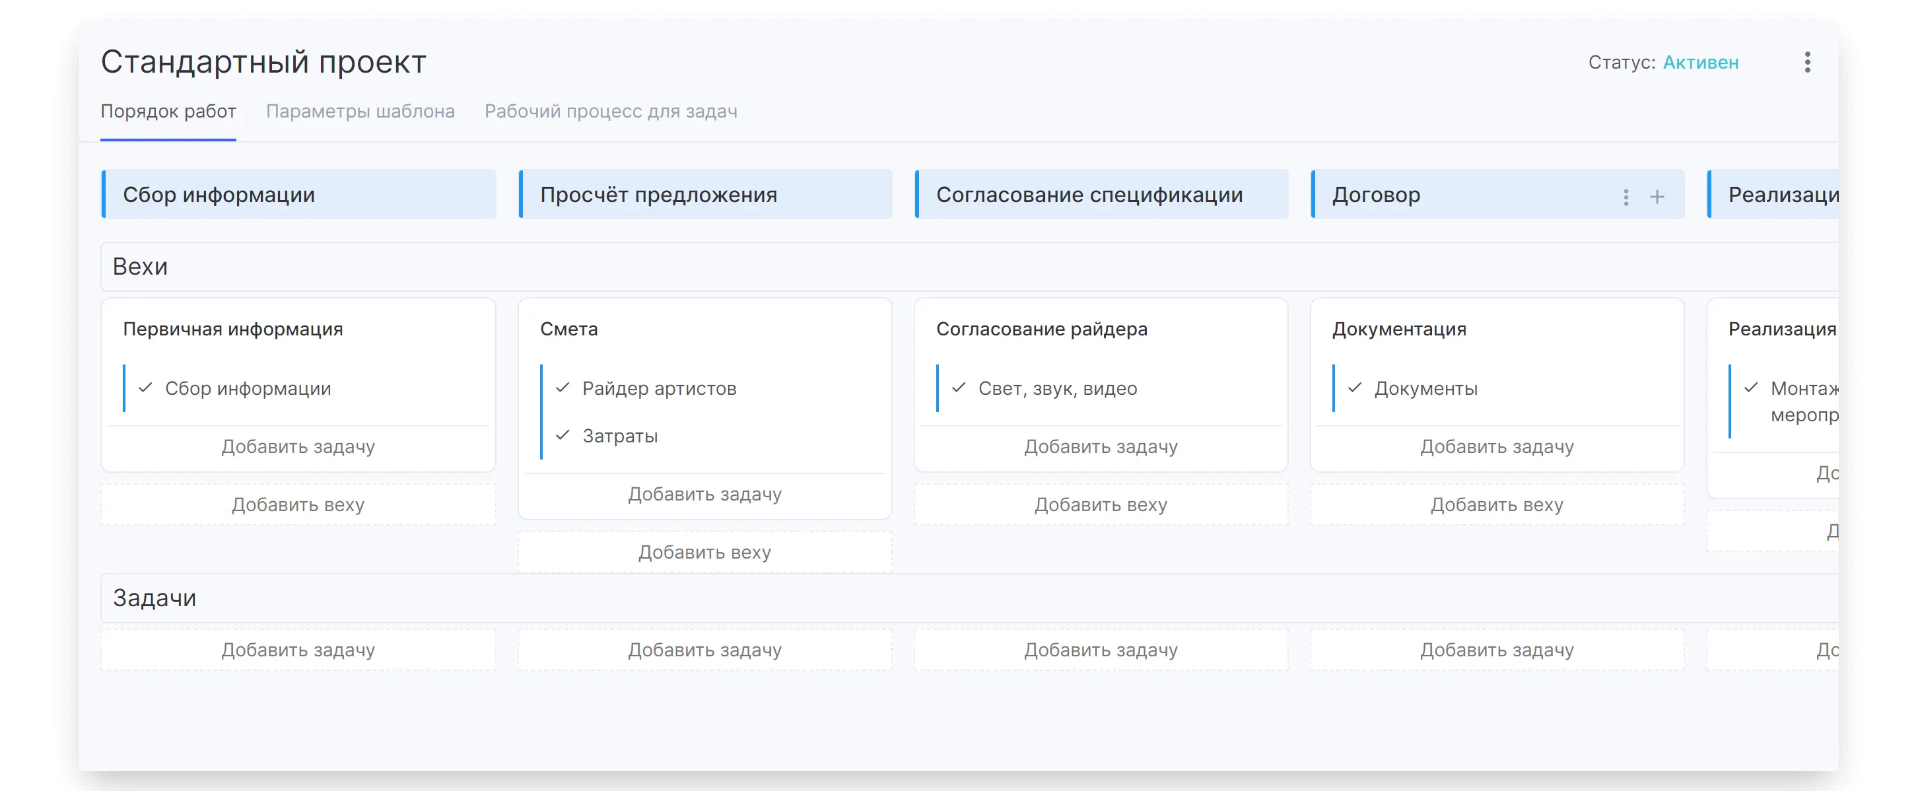Click checkmark next to Сбор информации task
Screen dimensions: 1918x791
pos(146,388)
